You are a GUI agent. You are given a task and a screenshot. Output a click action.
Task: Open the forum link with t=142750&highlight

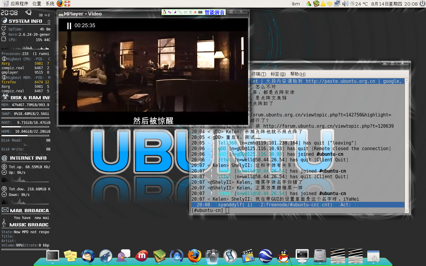point(320,115)
